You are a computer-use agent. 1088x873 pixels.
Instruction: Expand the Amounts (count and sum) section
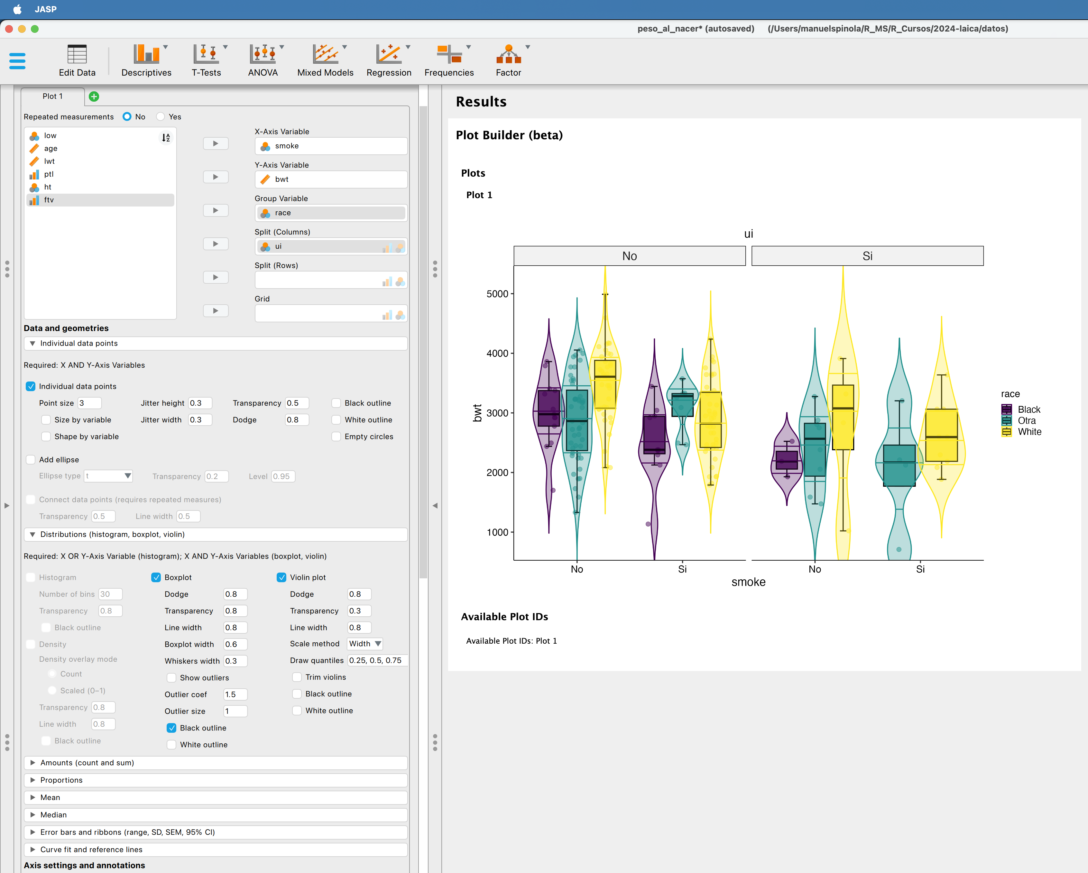87,762
